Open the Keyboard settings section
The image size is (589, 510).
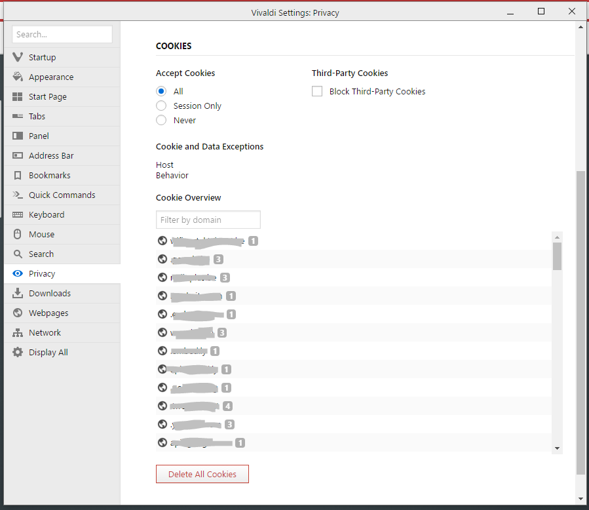(x=47, y=214)
